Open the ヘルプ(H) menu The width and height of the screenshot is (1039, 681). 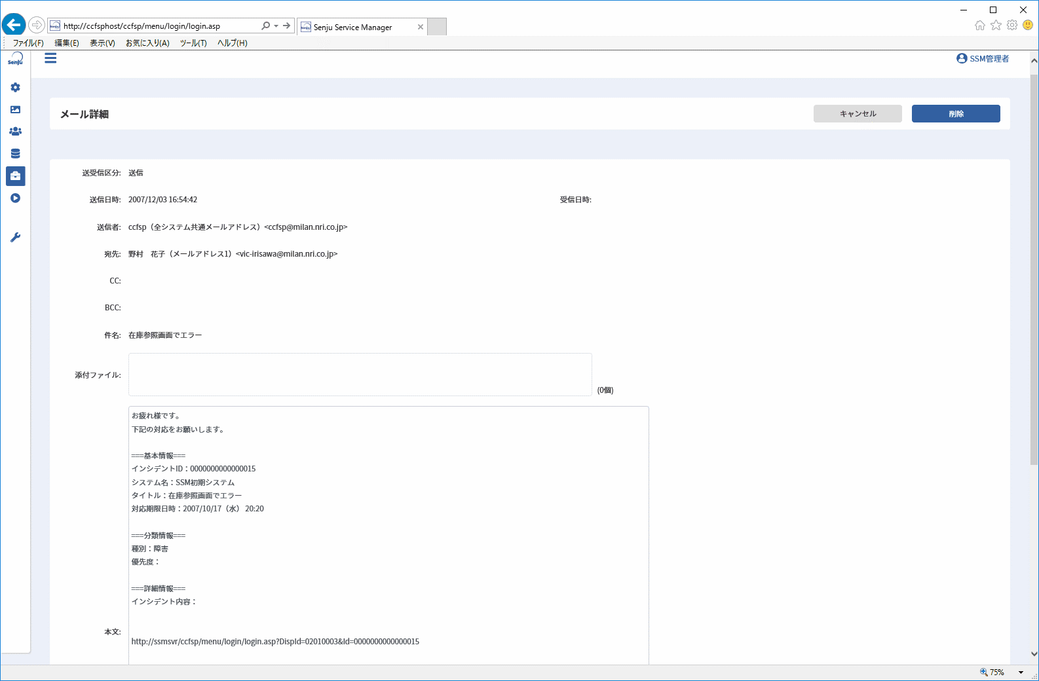pyautogui.click(x=233, y=43)
